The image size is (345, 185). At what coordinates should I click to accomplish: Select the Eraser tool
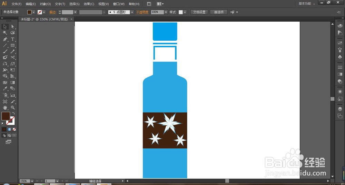[x=5, y=57]
